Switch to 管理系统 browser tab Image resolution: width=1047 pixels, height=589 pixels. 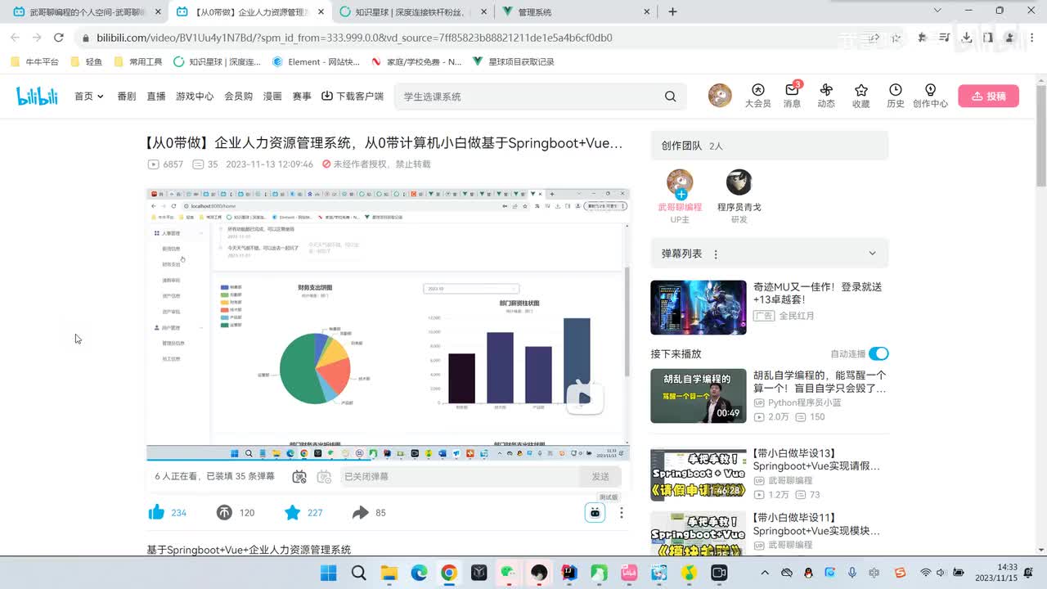(577, 12)
